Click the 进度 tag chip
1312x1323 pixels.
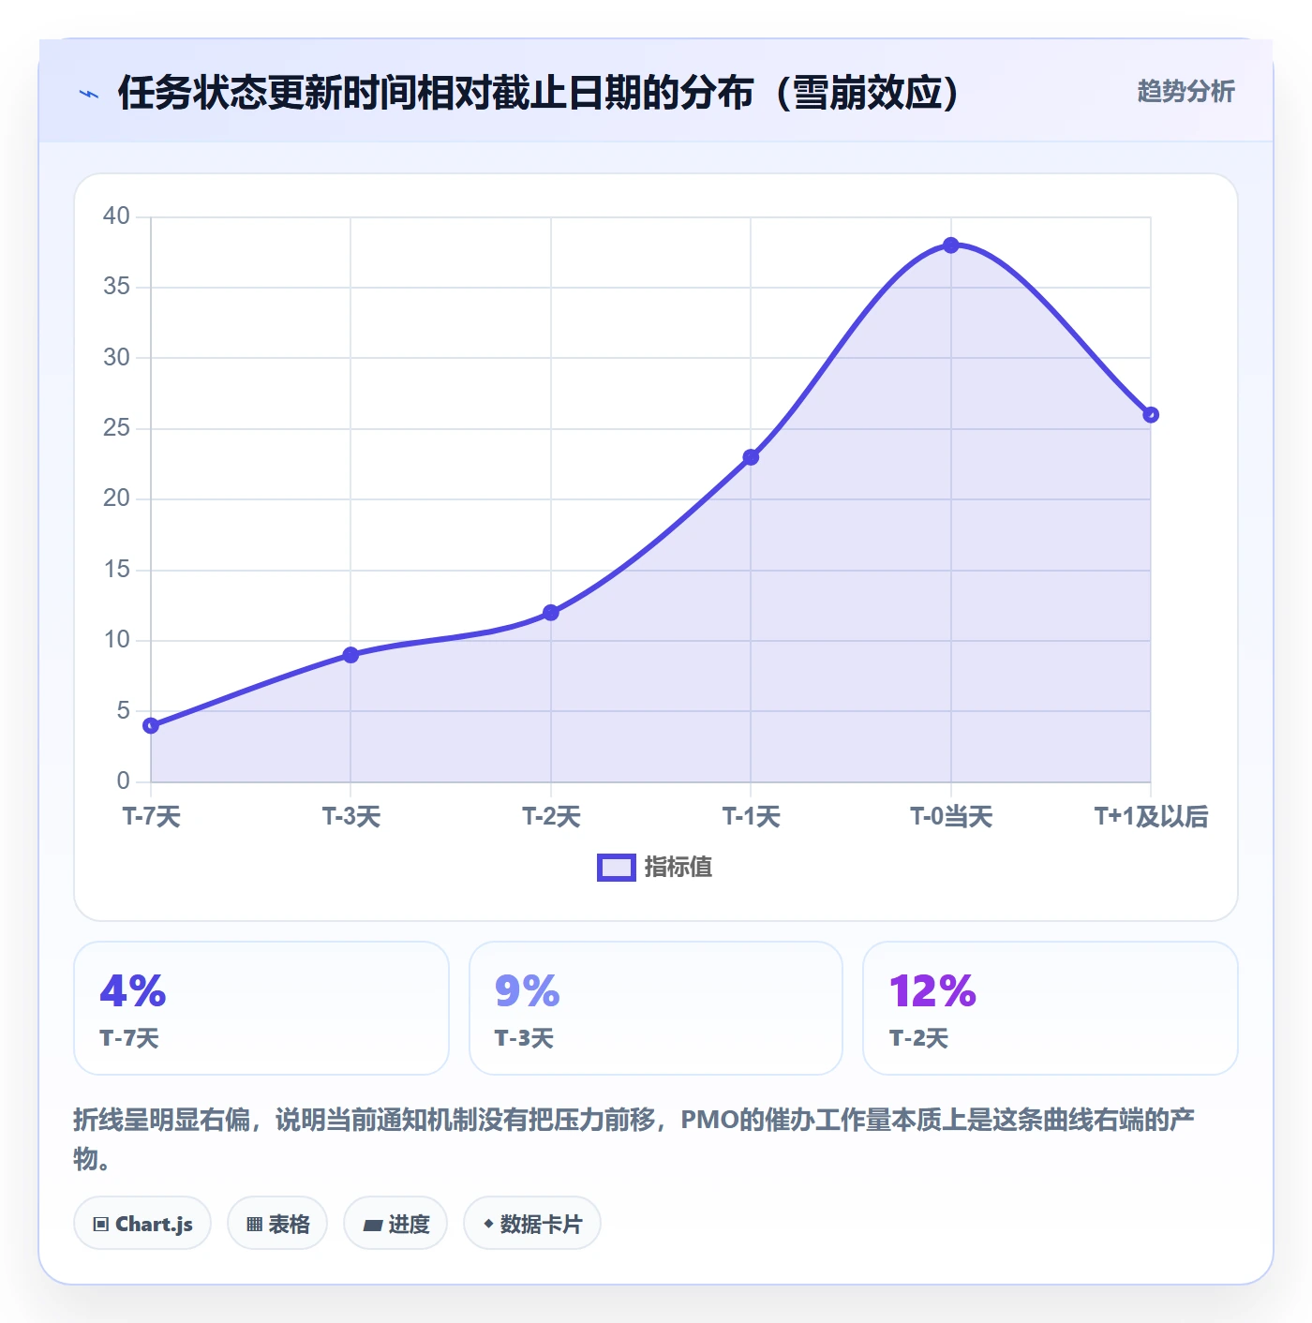pos(395,1224)
